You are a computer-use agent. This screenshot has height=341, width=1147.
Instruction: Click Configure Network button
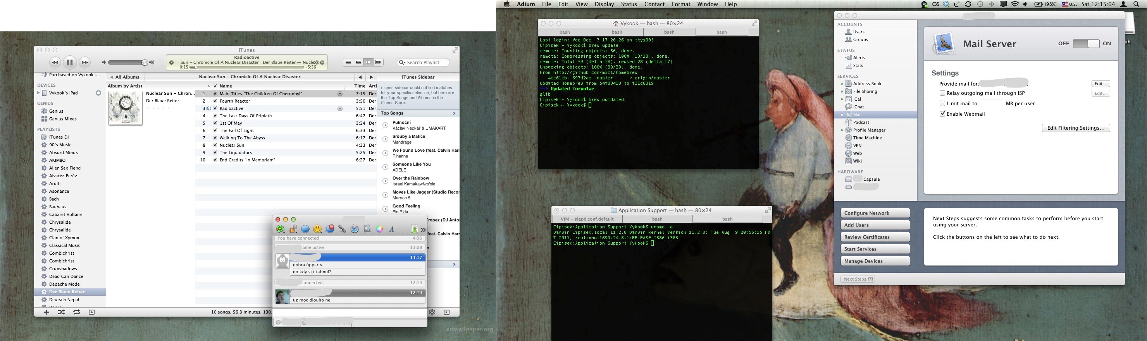pyautogui.click(x=875, y=213)
